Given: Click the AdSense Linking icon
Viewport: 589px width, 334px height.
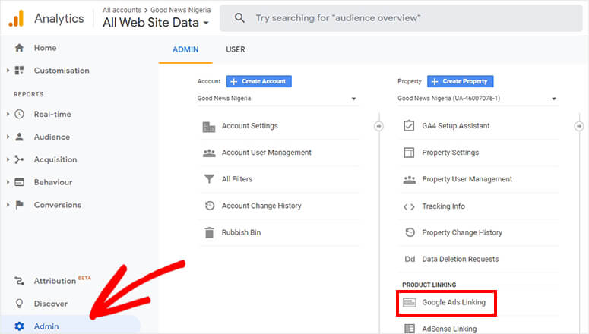Looking at the screenshot, I should point(410,329).
